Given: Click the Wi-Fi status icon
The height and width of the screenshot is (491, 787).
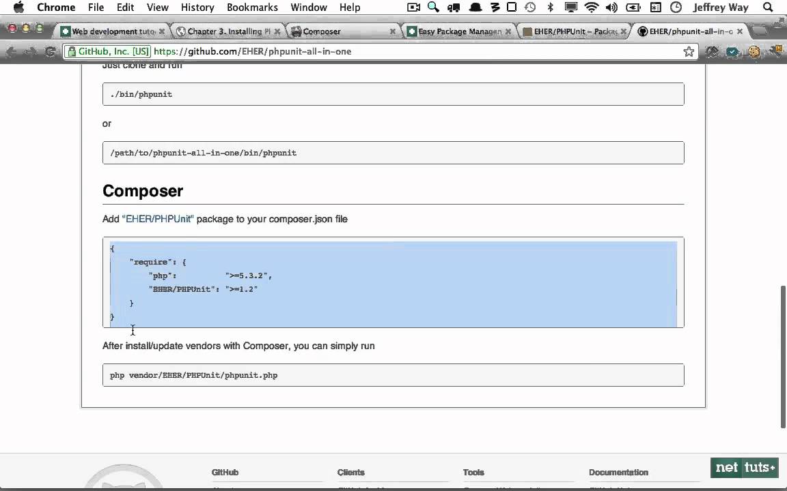Looking at the screenshot, I should (591, 7).
